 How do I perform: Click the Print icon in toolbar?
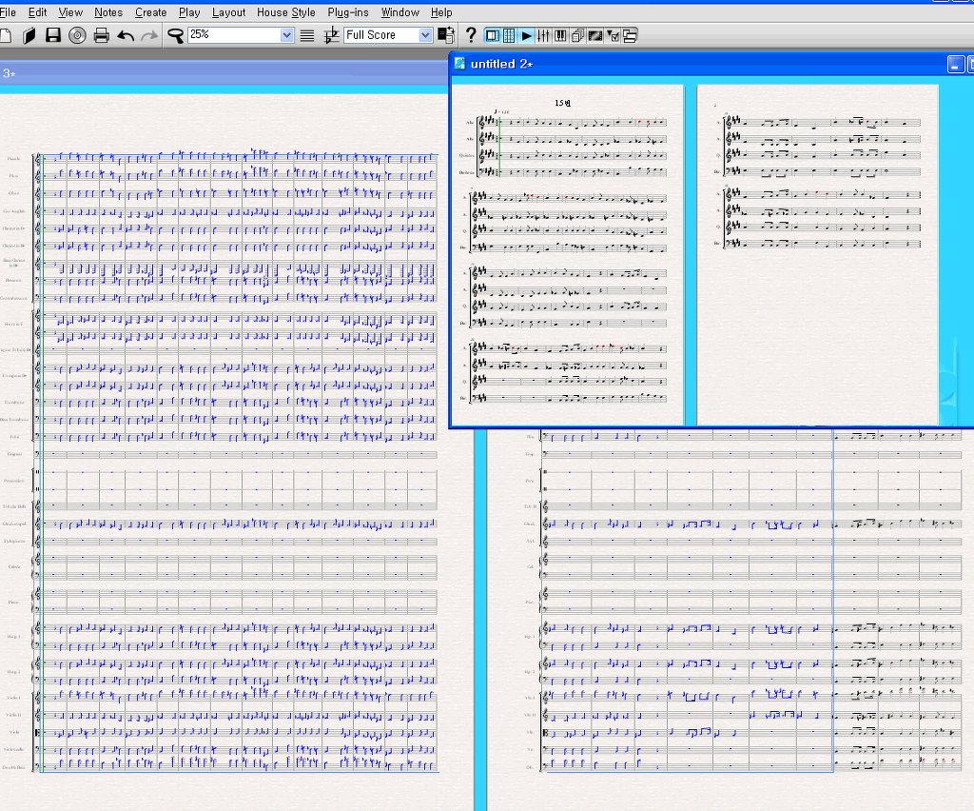[101, 35]
